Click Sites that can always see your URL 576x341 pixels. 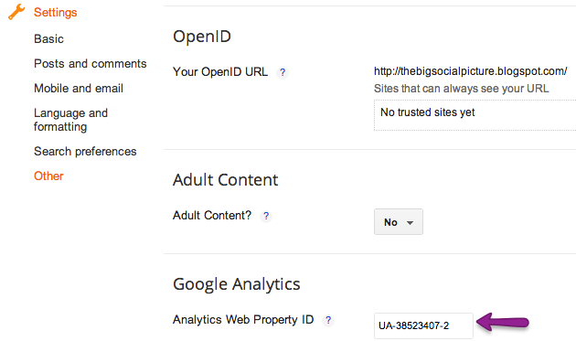[462, 89]
